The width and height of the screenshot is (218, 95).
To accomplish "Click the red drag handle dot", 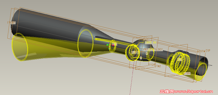I will click(x=113, y=45).
